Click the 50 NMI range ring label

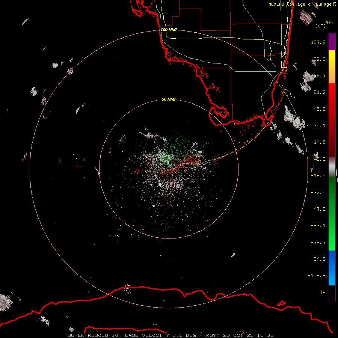coord(169,99)
